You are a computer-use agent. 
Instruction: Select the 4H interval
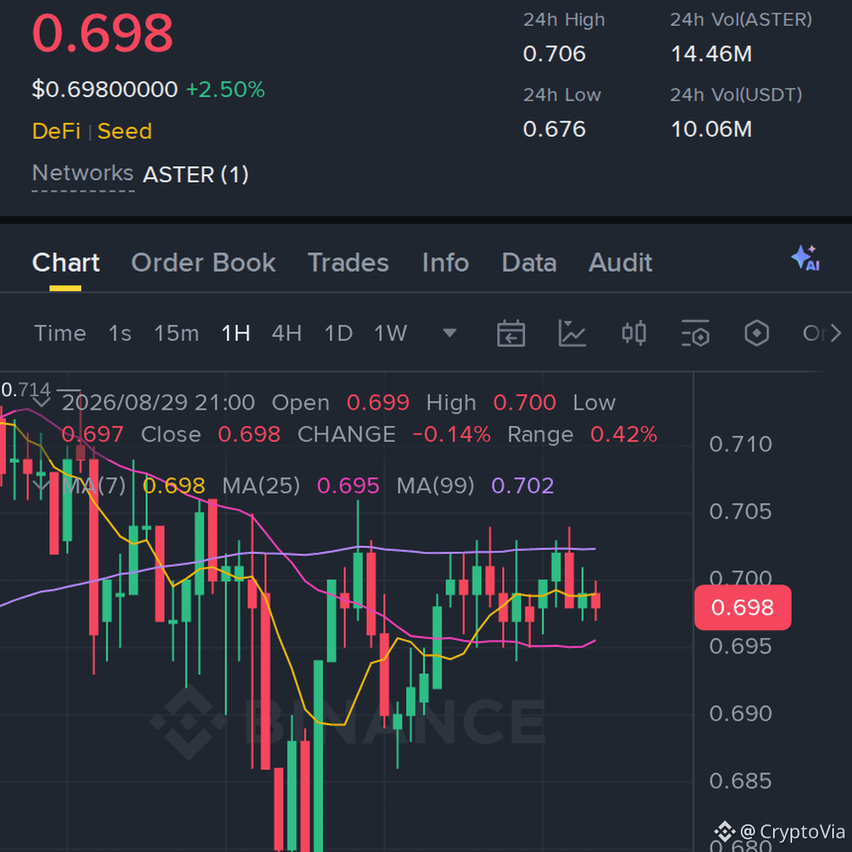tap(287, 333)
